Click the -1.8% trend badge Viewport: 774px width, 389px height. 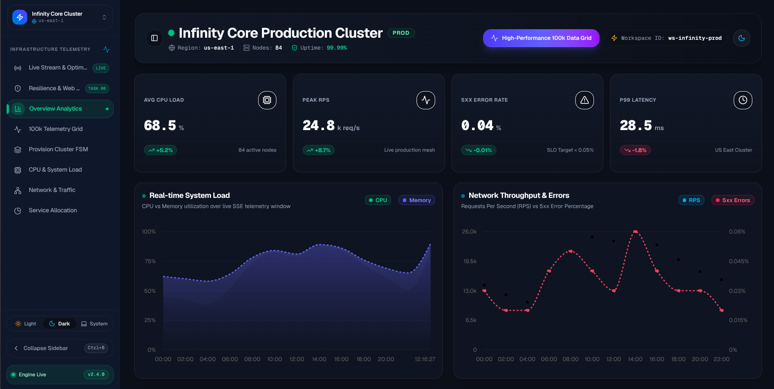click(x=635, y=150)
